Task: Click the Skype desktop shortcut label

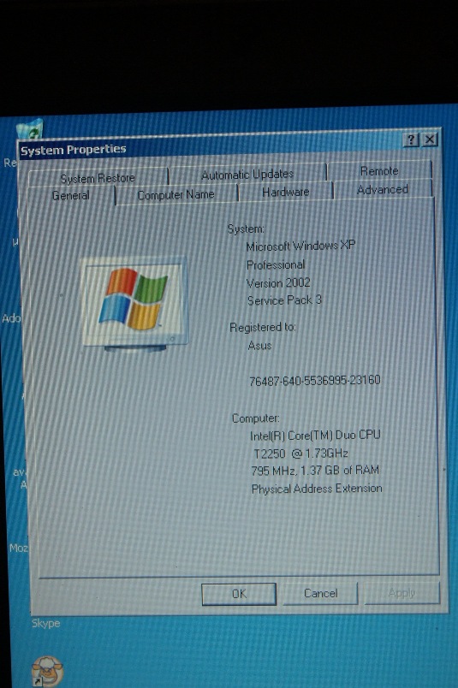Action: [x=45, y=623]
